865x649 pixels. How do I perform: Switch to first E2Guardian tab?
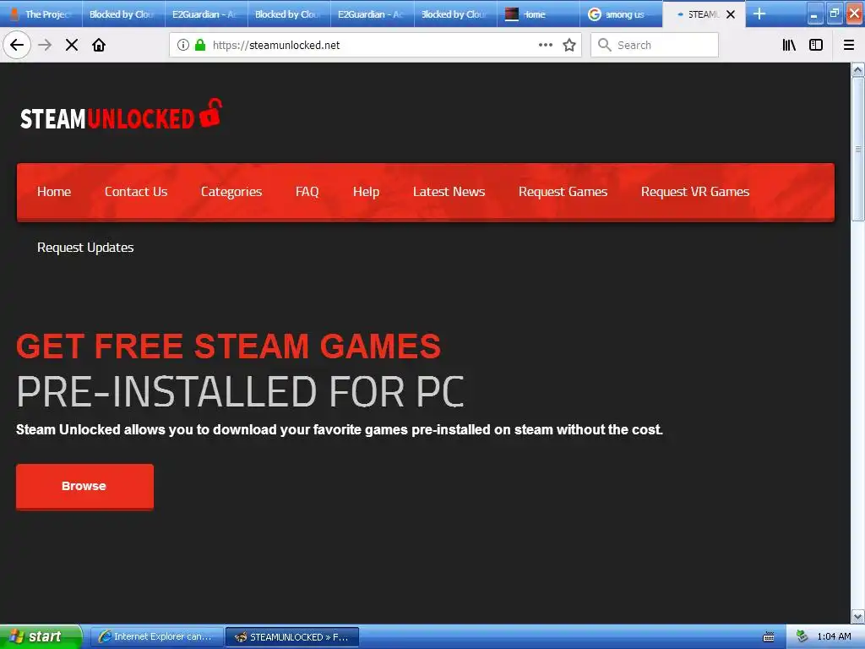tap(206, 14)
